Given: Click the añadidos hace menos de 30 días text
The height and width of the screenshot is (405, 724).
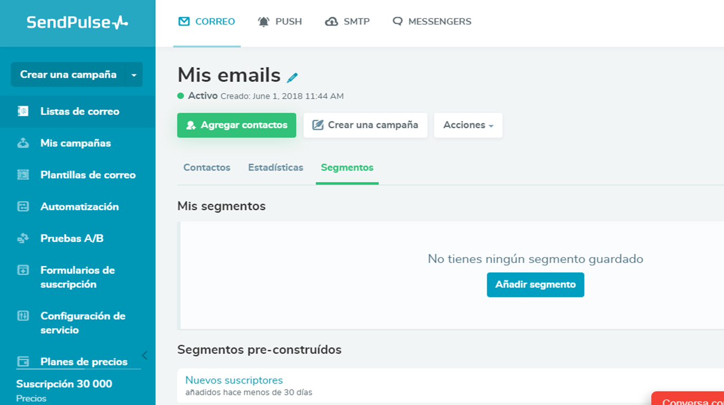Looking at the screenshot, I should click(x=249, y=392).
